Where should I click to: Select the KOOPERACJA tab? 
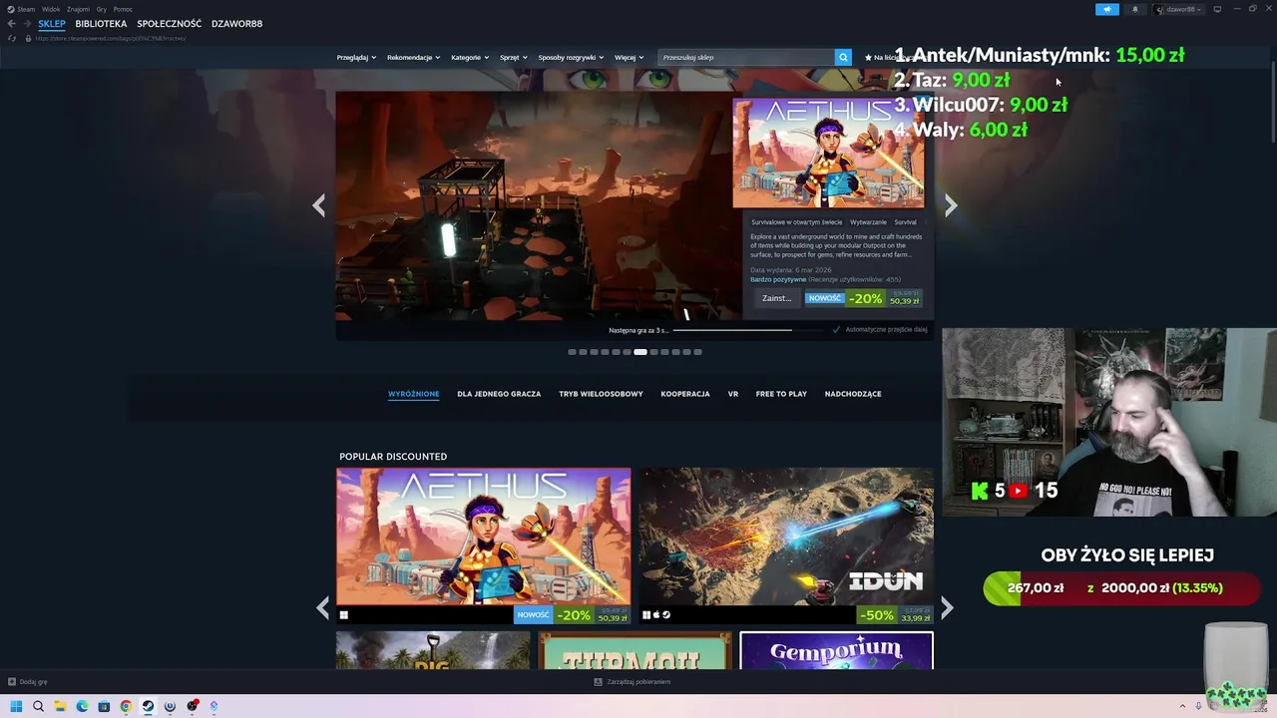pyautogui.click(x=685, y=394)
